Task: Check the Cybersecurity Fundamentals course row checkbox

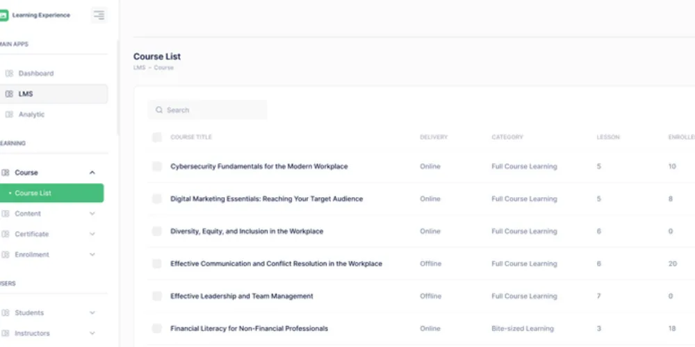Action: 157,167
